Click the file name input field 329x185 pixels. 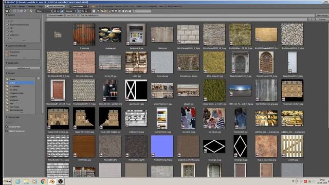point(177,20)
